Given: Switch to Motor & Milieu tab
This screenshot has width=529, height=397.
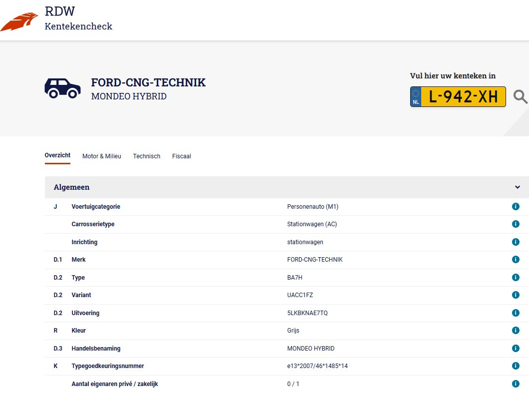Looking at the screenshot, I should coord(101,156).
